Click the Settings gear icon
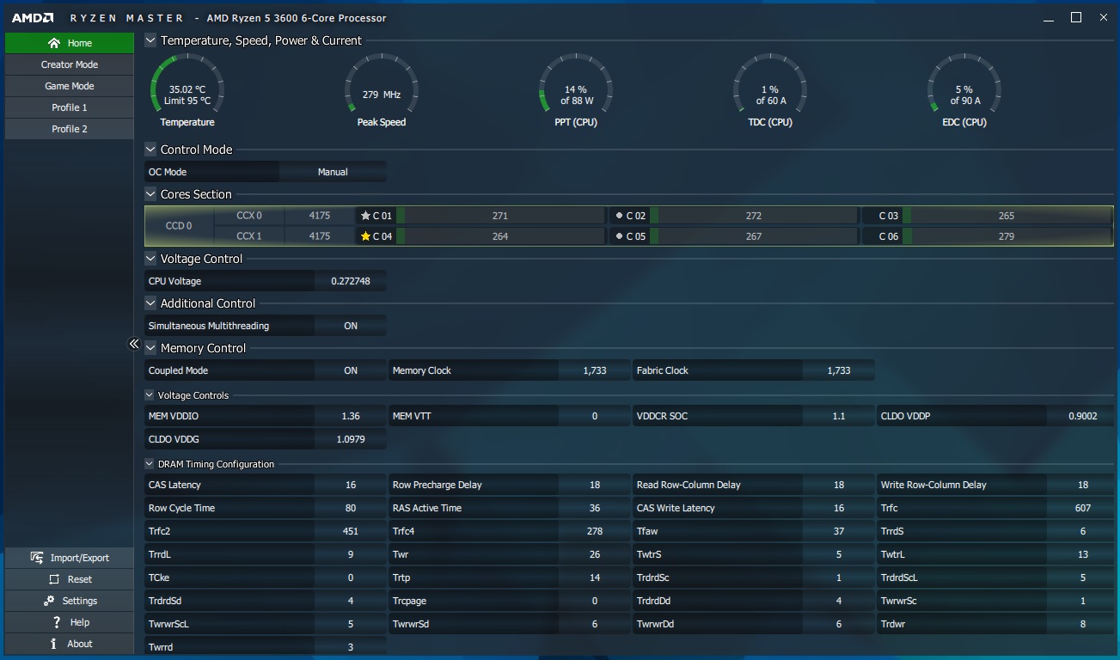 pyautogui.click(x=49, y=601)
